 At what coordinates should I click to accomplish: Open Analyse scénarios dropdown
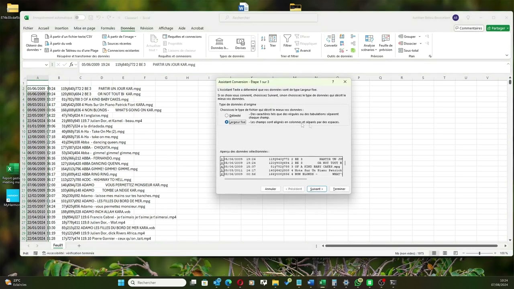[x=369, y=43]
